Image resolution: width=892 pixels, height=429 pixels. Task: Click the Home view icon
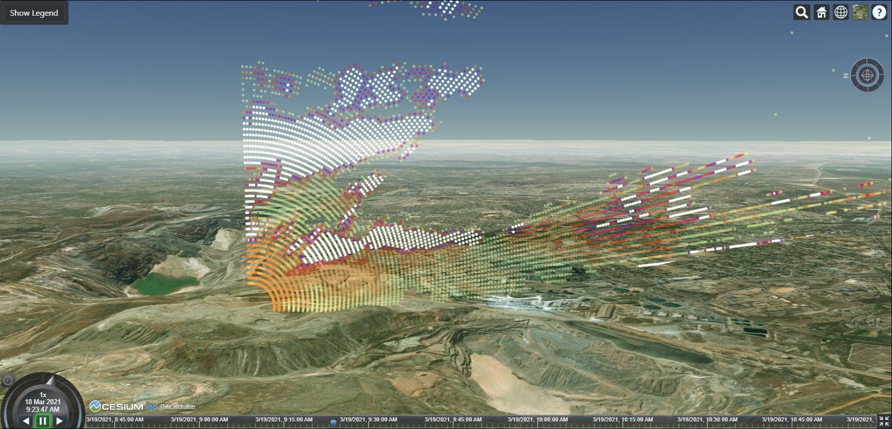click(822, 12)
